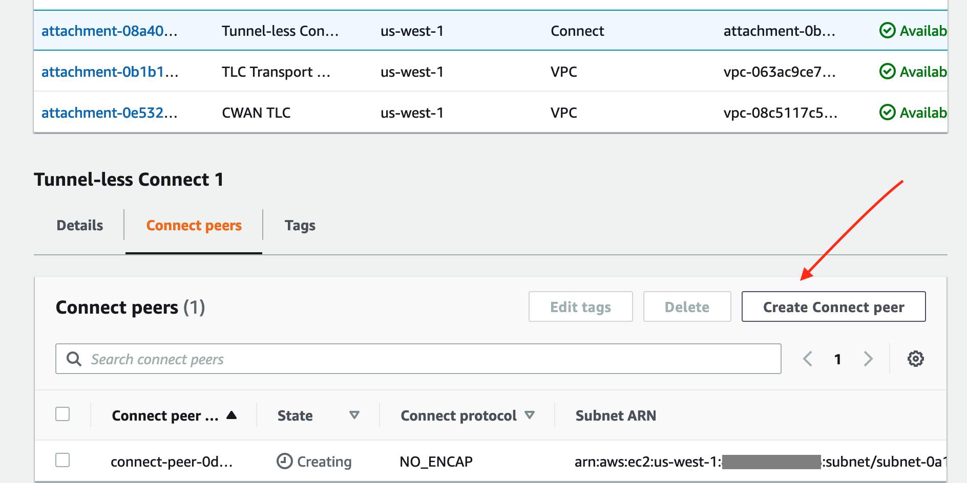The height and width of the screenshot is (483, 967).
Task: Sort by Connect peer column ascending arrow
Action: pos(232,415)
